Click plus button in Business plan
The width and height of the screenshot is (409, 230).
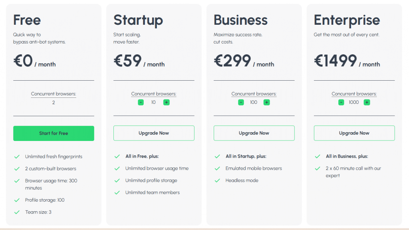click(x=266, y=102)
